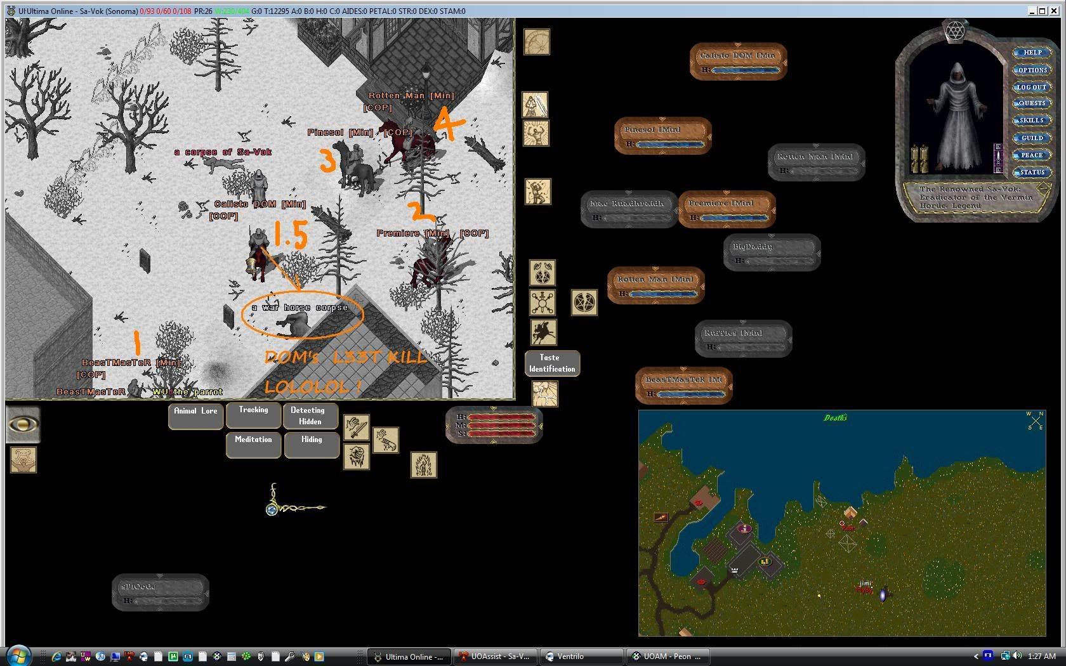Toggle the PEACE war mode button
This screenshot has height=666, width=1066.
pyautogui.click(x=1032, y=155)
